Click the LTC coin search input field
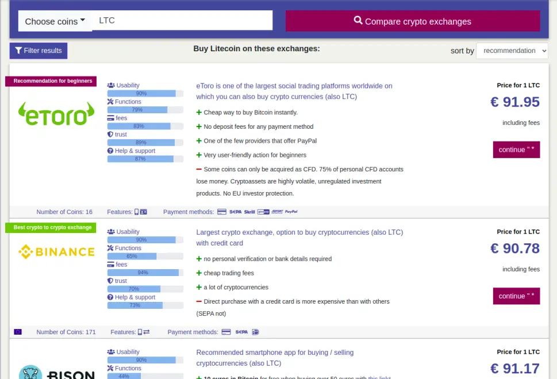The height and width of the screenshot is (379, 557). 182,20
